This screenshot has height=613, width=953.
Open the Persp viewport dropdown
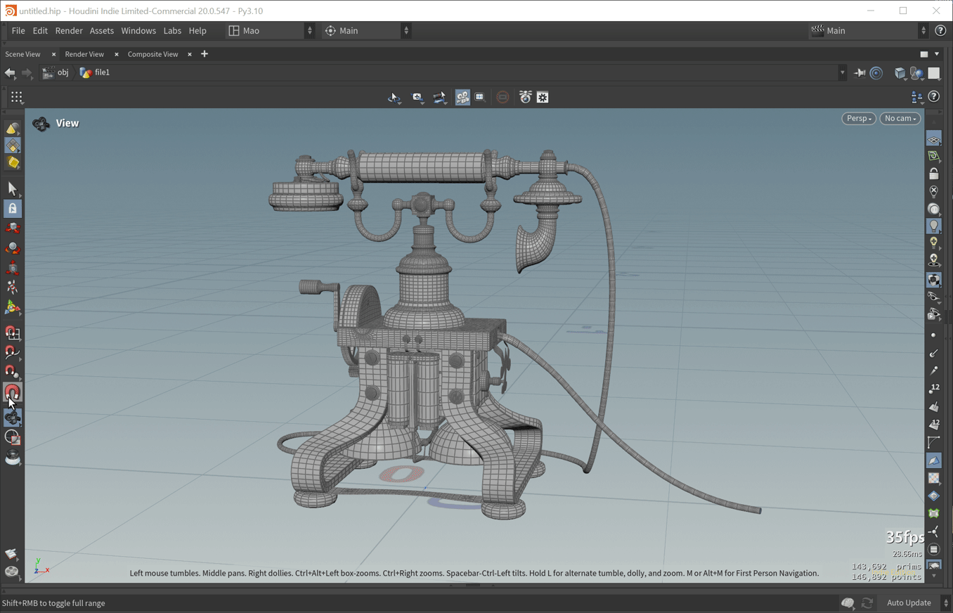[x=859, y=119]
